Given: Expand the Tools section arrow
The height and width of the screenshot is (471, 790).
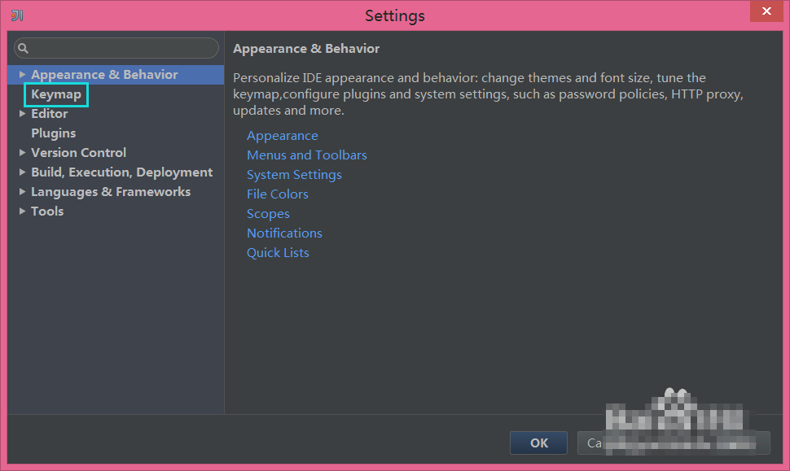Looking at the screenshot, I should pos(23,212).
